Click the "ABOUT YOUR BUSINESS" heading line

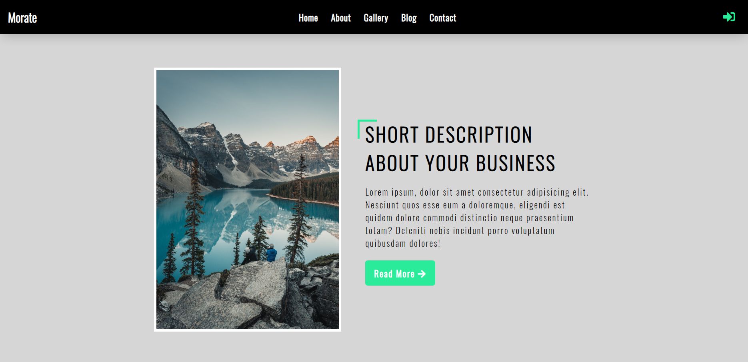(460, 163)
